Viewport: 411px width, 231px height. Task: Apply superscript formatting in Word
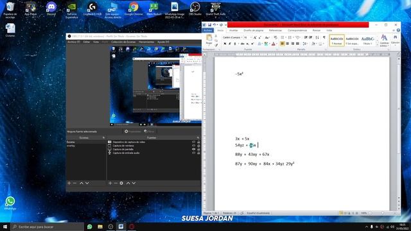(252, 44)
